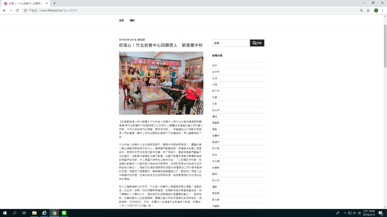Show hidden system tray icons

345,213
